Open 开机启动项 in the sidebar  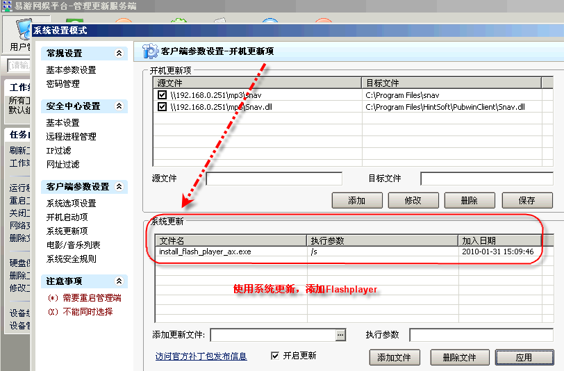(67, 217)
